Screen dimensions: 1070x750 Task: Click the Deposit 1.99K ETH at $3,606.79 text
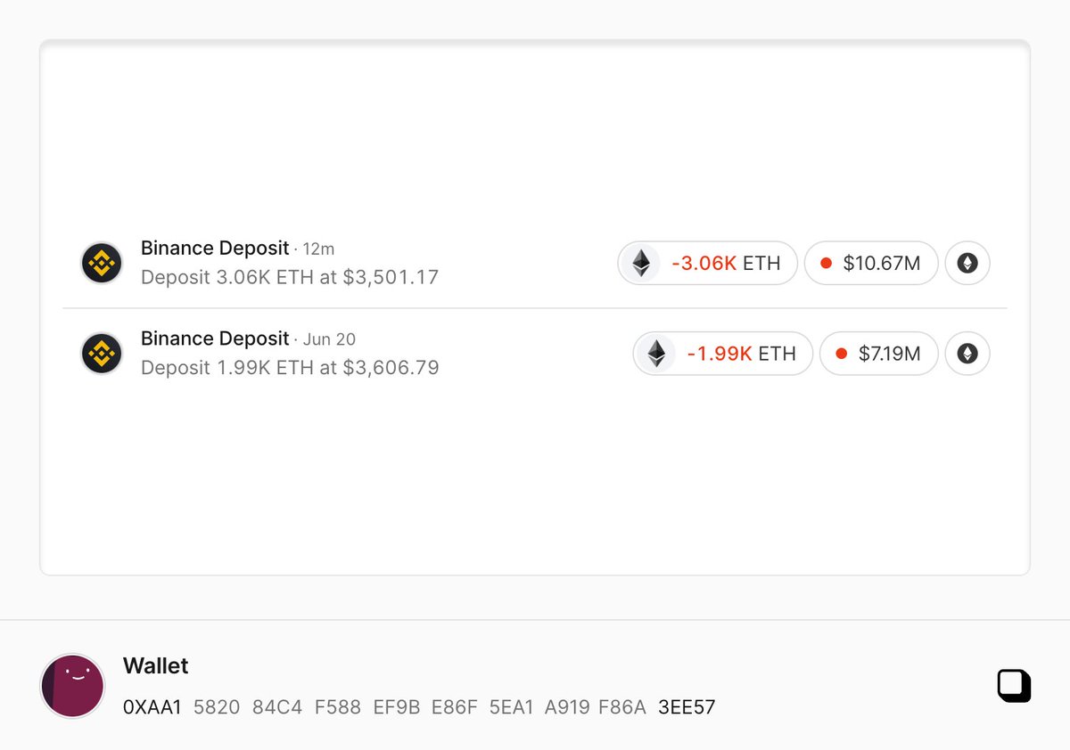click(x=290, y=368)
